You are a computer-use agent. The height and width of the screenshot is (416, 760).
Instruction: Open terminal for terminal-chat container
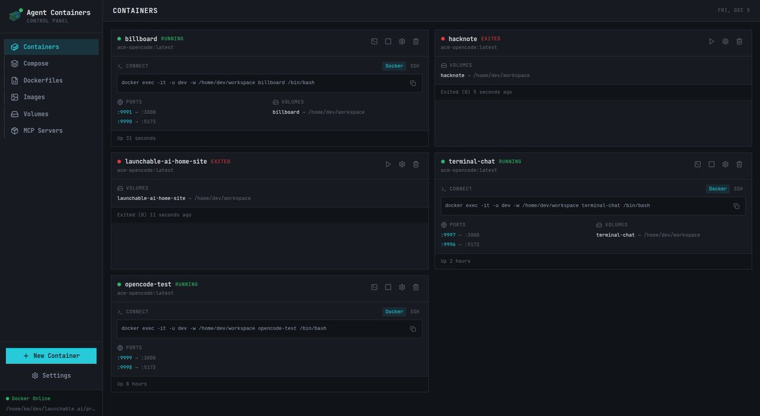(x=697, y=164)
